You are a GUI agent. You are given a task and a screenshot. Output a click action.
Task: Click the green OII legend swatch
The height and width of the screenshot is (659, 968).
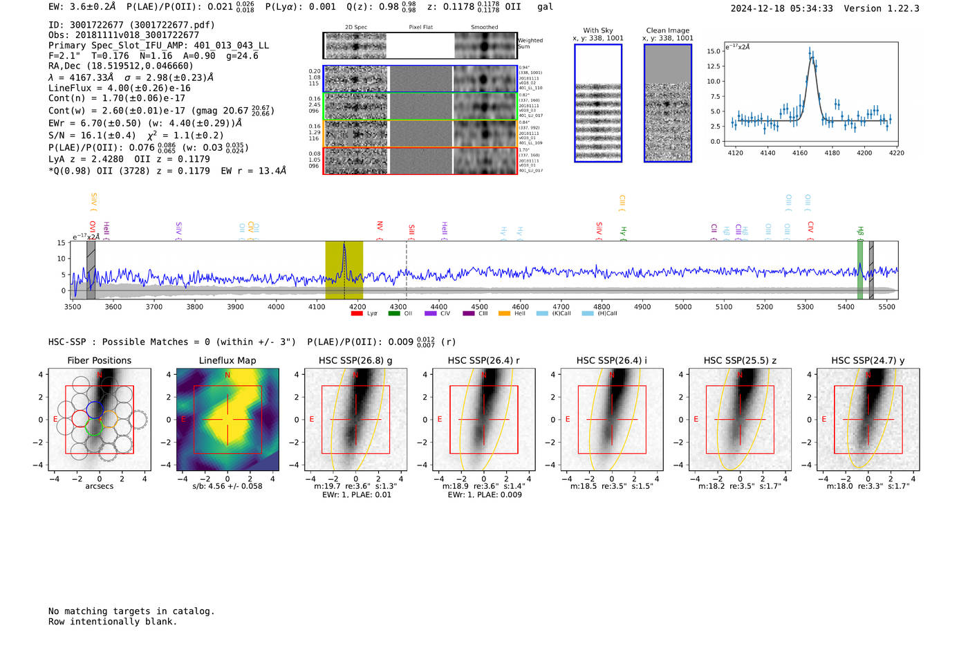[394, 314]
